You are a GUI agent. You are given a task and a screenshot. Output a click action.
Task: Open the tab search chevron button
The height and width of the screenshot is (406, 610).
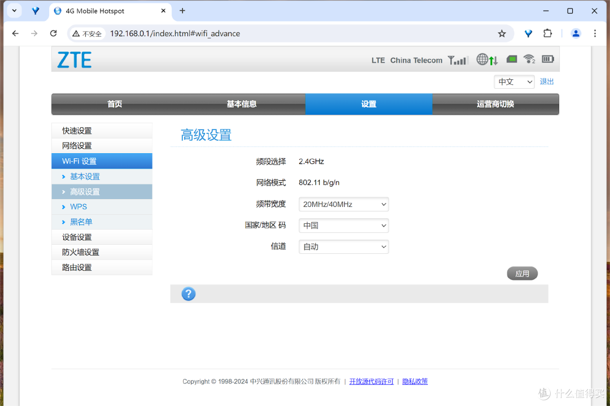(x=14, y=11)
